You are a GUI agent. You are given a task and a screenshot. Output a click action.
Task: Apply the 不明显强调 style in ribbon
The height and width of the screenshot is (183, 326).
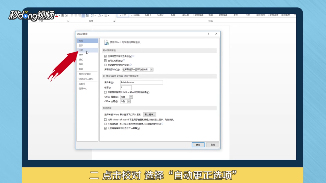198,15
